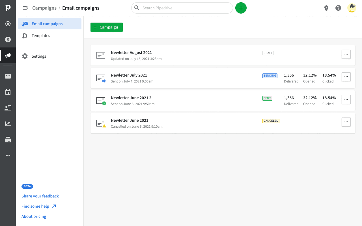Open quick add with the green plus button
Screen dimensions: 362x226
click(241, 8)
